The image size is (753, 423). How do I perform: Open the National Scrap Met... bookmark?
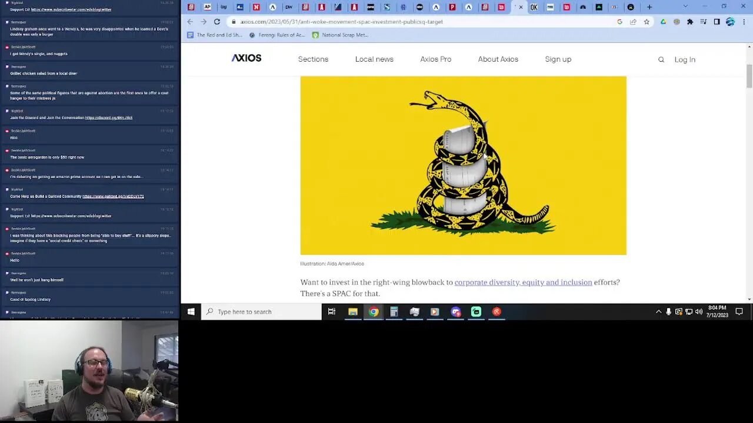click(341, 35)
